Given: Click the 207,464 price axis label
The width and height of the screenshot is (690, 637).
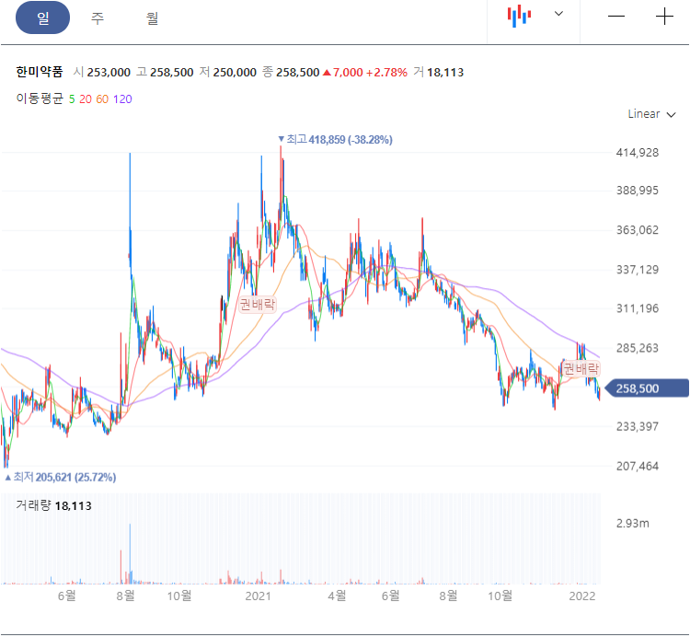Looking at the screenshot, I should (638, 466).
